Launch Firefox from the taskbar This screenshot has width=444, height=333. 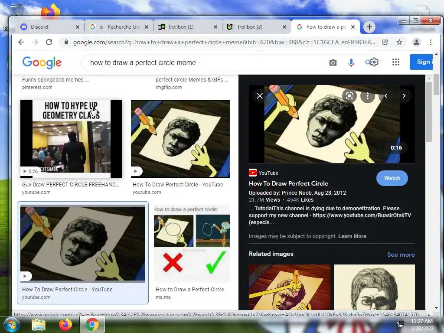(65, 324)
